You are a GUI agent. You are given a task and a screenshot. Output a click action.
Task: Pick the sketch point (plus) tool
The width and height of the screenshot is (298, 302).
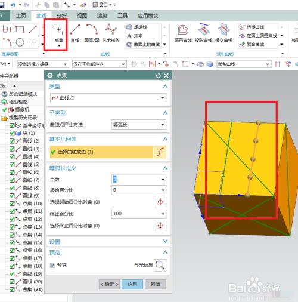[33, 42]
